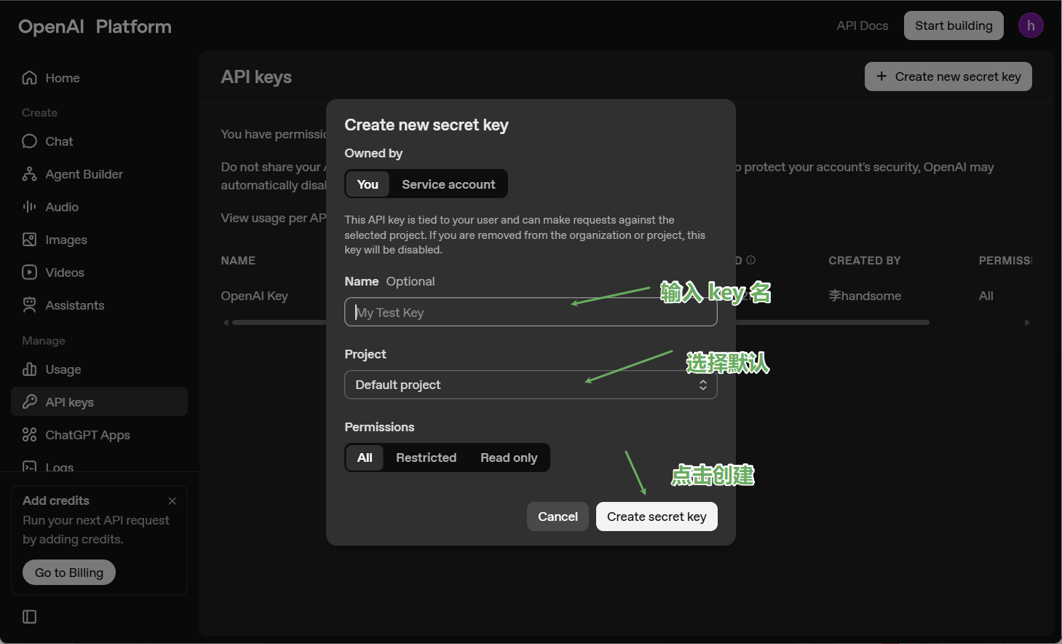
Task: Click the table scroll right arrow
Action: coord(1027,323)
